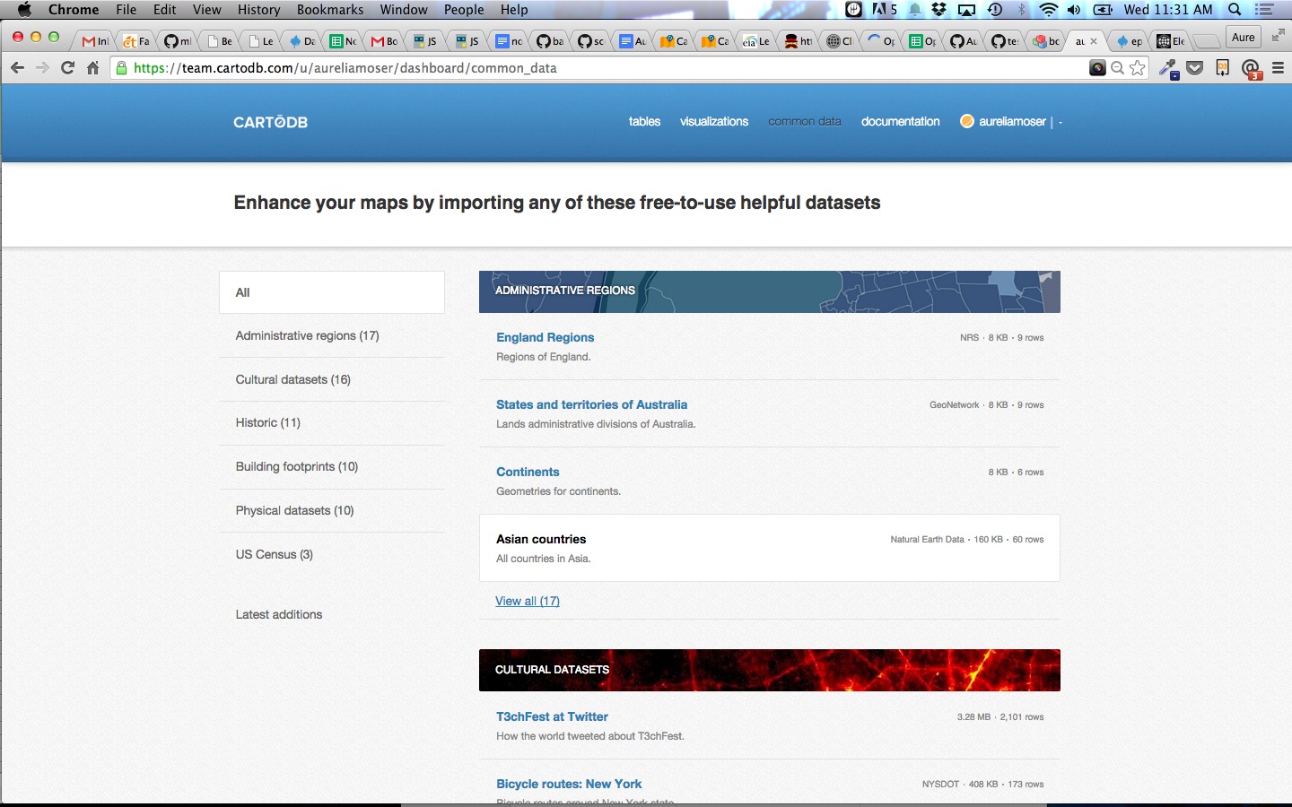This screenshot has height=807, width=1292.
Task: Open the Chrome hamburger menu
Action: 1278,68
